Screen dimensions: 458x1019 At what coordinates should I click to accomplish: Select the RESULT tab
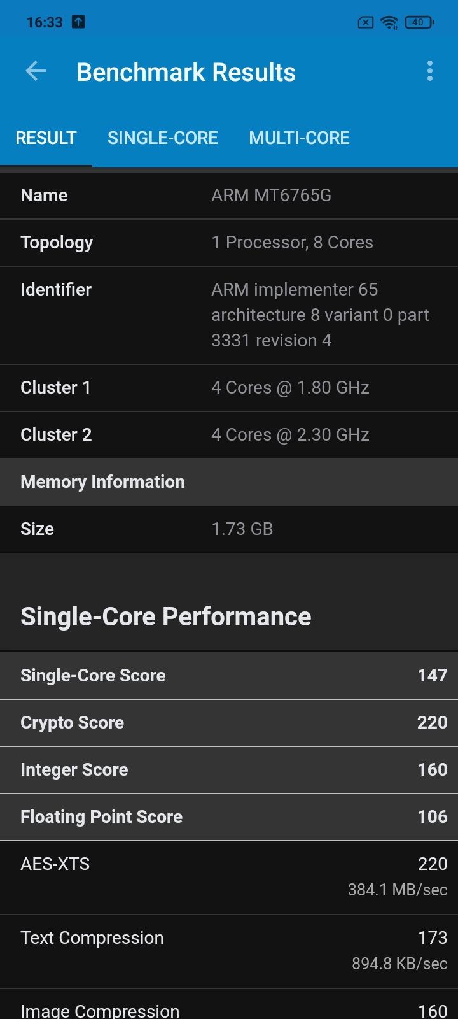pos(46,138)
